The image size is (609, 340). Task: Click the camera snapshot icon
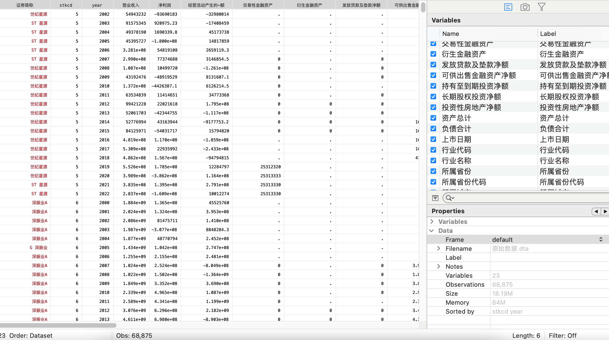click(x=525, y=7)
